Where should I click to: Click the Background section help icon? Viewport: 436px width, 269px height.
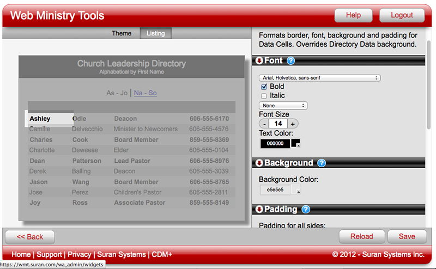click(x=322, y=163)
